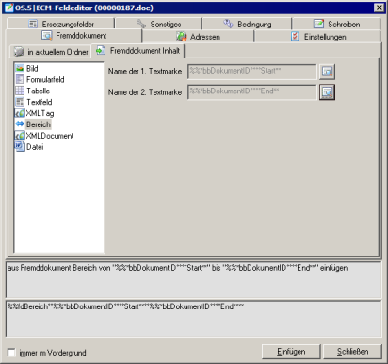
Task: Switch to the Sonstiges tab
Action: 158,24
